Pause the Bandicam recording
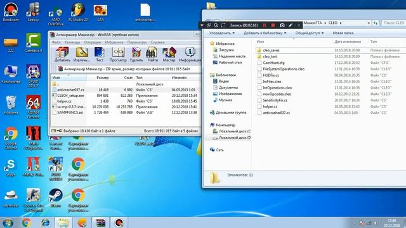Image resolution: width=406 pixels, height=228 pixels. pyautogui.click(x=265, y=25)
